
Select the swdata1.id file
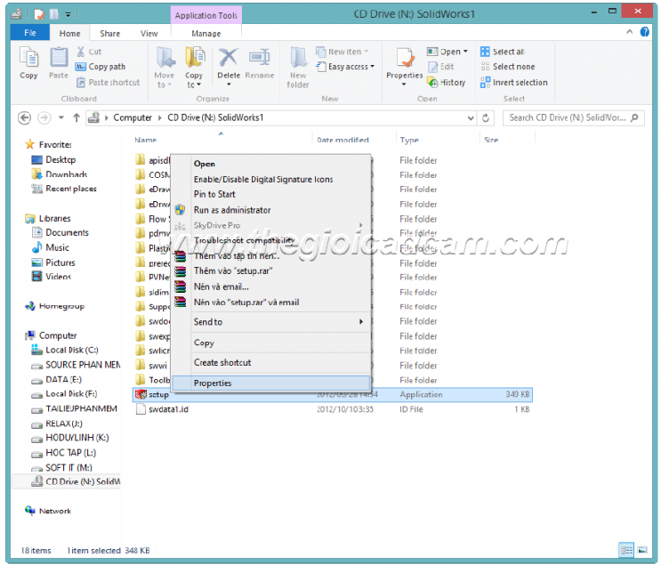coord(168,409)
